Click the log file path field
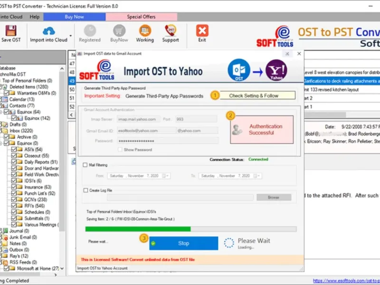Screen dimensions: 380x285 click(x=180, y=198)
